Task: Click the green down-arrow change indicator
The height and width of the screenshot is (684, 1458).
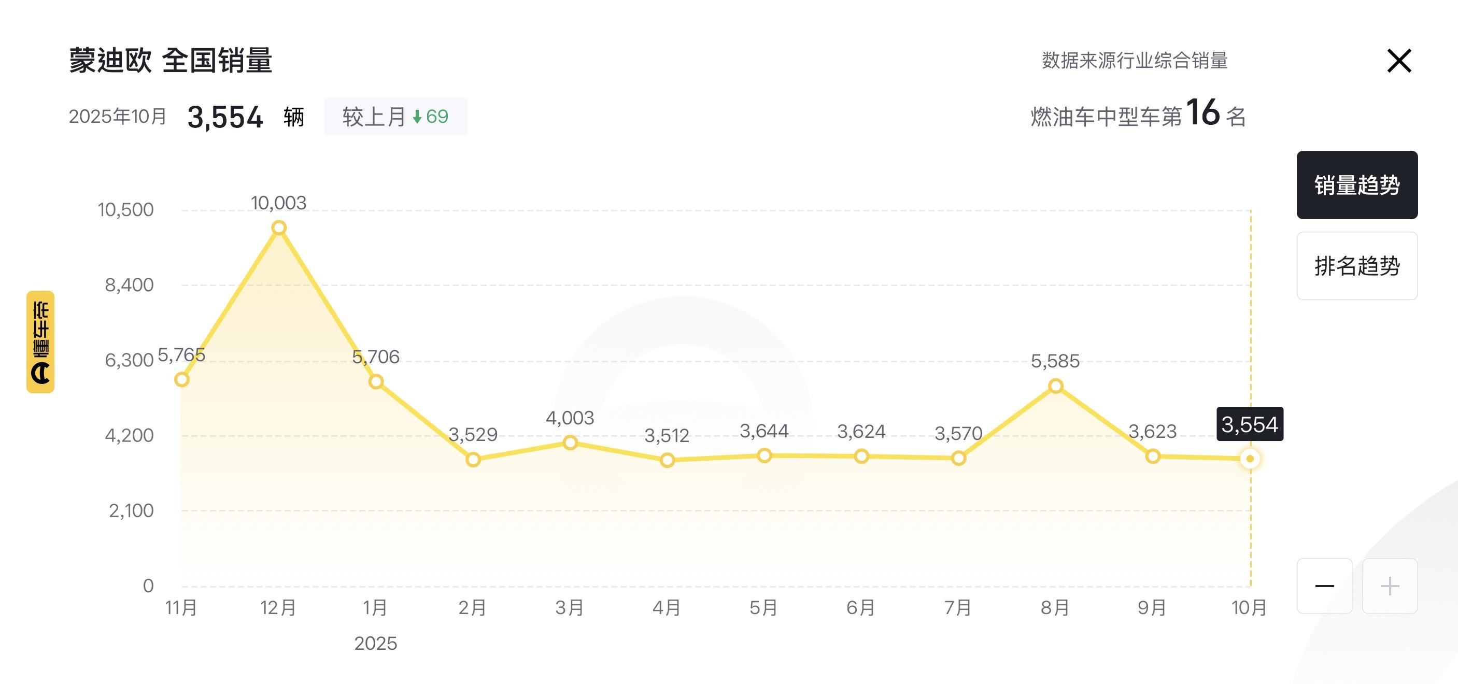Action: point(417,117)
